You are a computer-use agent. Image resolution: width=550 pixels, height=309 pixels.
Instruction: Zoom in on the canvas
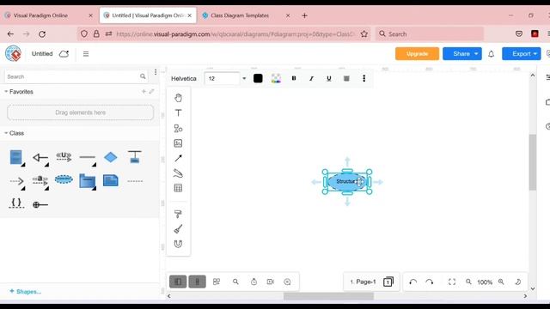pyautogui.click(x=501, y=282)
